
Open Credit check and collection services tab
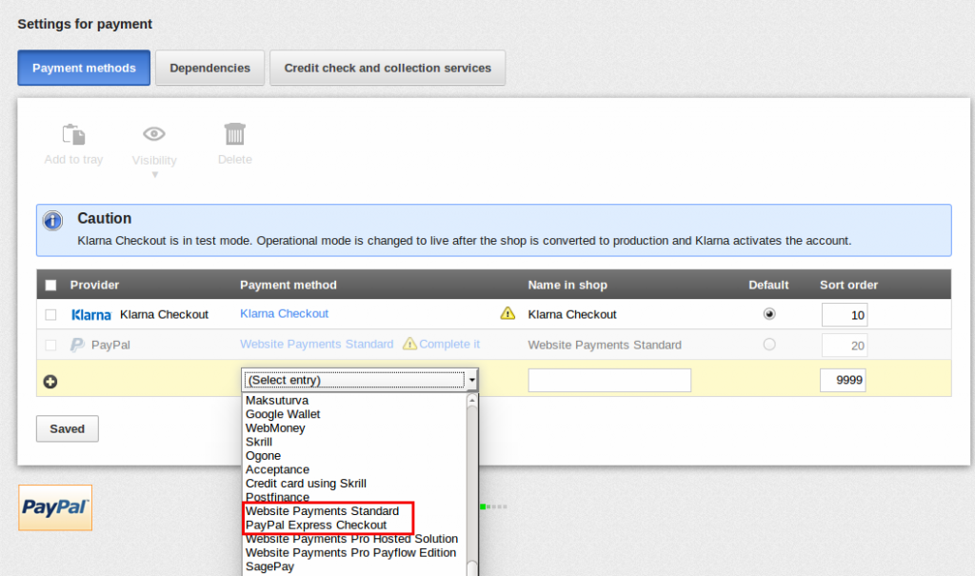pyautogui.click(x=388, y=68)
